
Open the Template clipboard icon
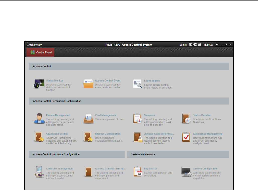pos(138,118)
